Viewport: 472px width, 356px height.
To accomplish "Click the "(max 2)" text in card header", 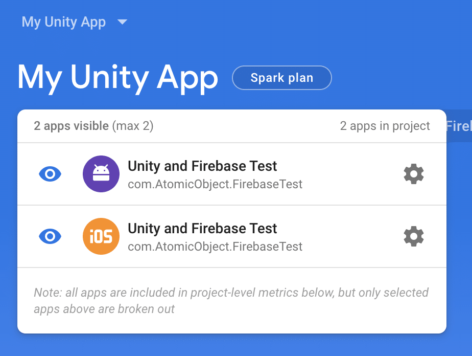I will [x=133, y=126].
